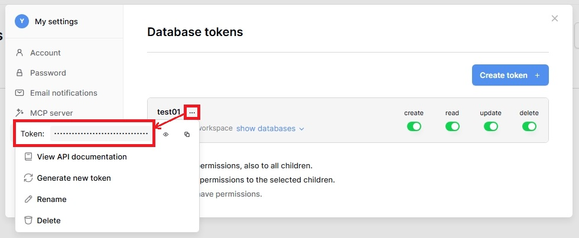This screenshot has height=238, width=579.
Task: Toggle off the read permission
Action: pyautogui.click(x=452, y=126)
